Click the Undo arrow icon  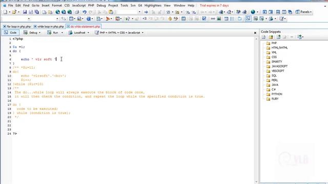(84, 12)
